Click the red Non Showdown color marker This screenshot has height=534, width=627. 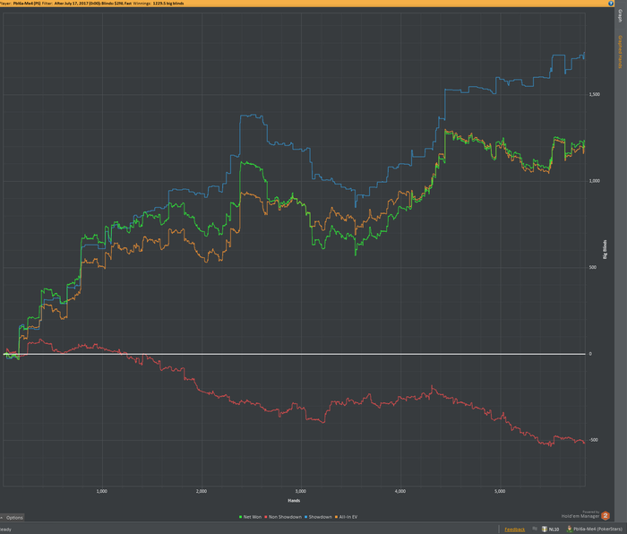[266, 517]
